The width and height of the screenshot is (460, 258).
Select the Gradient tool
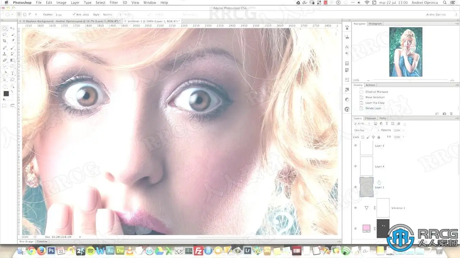[13, 61]
